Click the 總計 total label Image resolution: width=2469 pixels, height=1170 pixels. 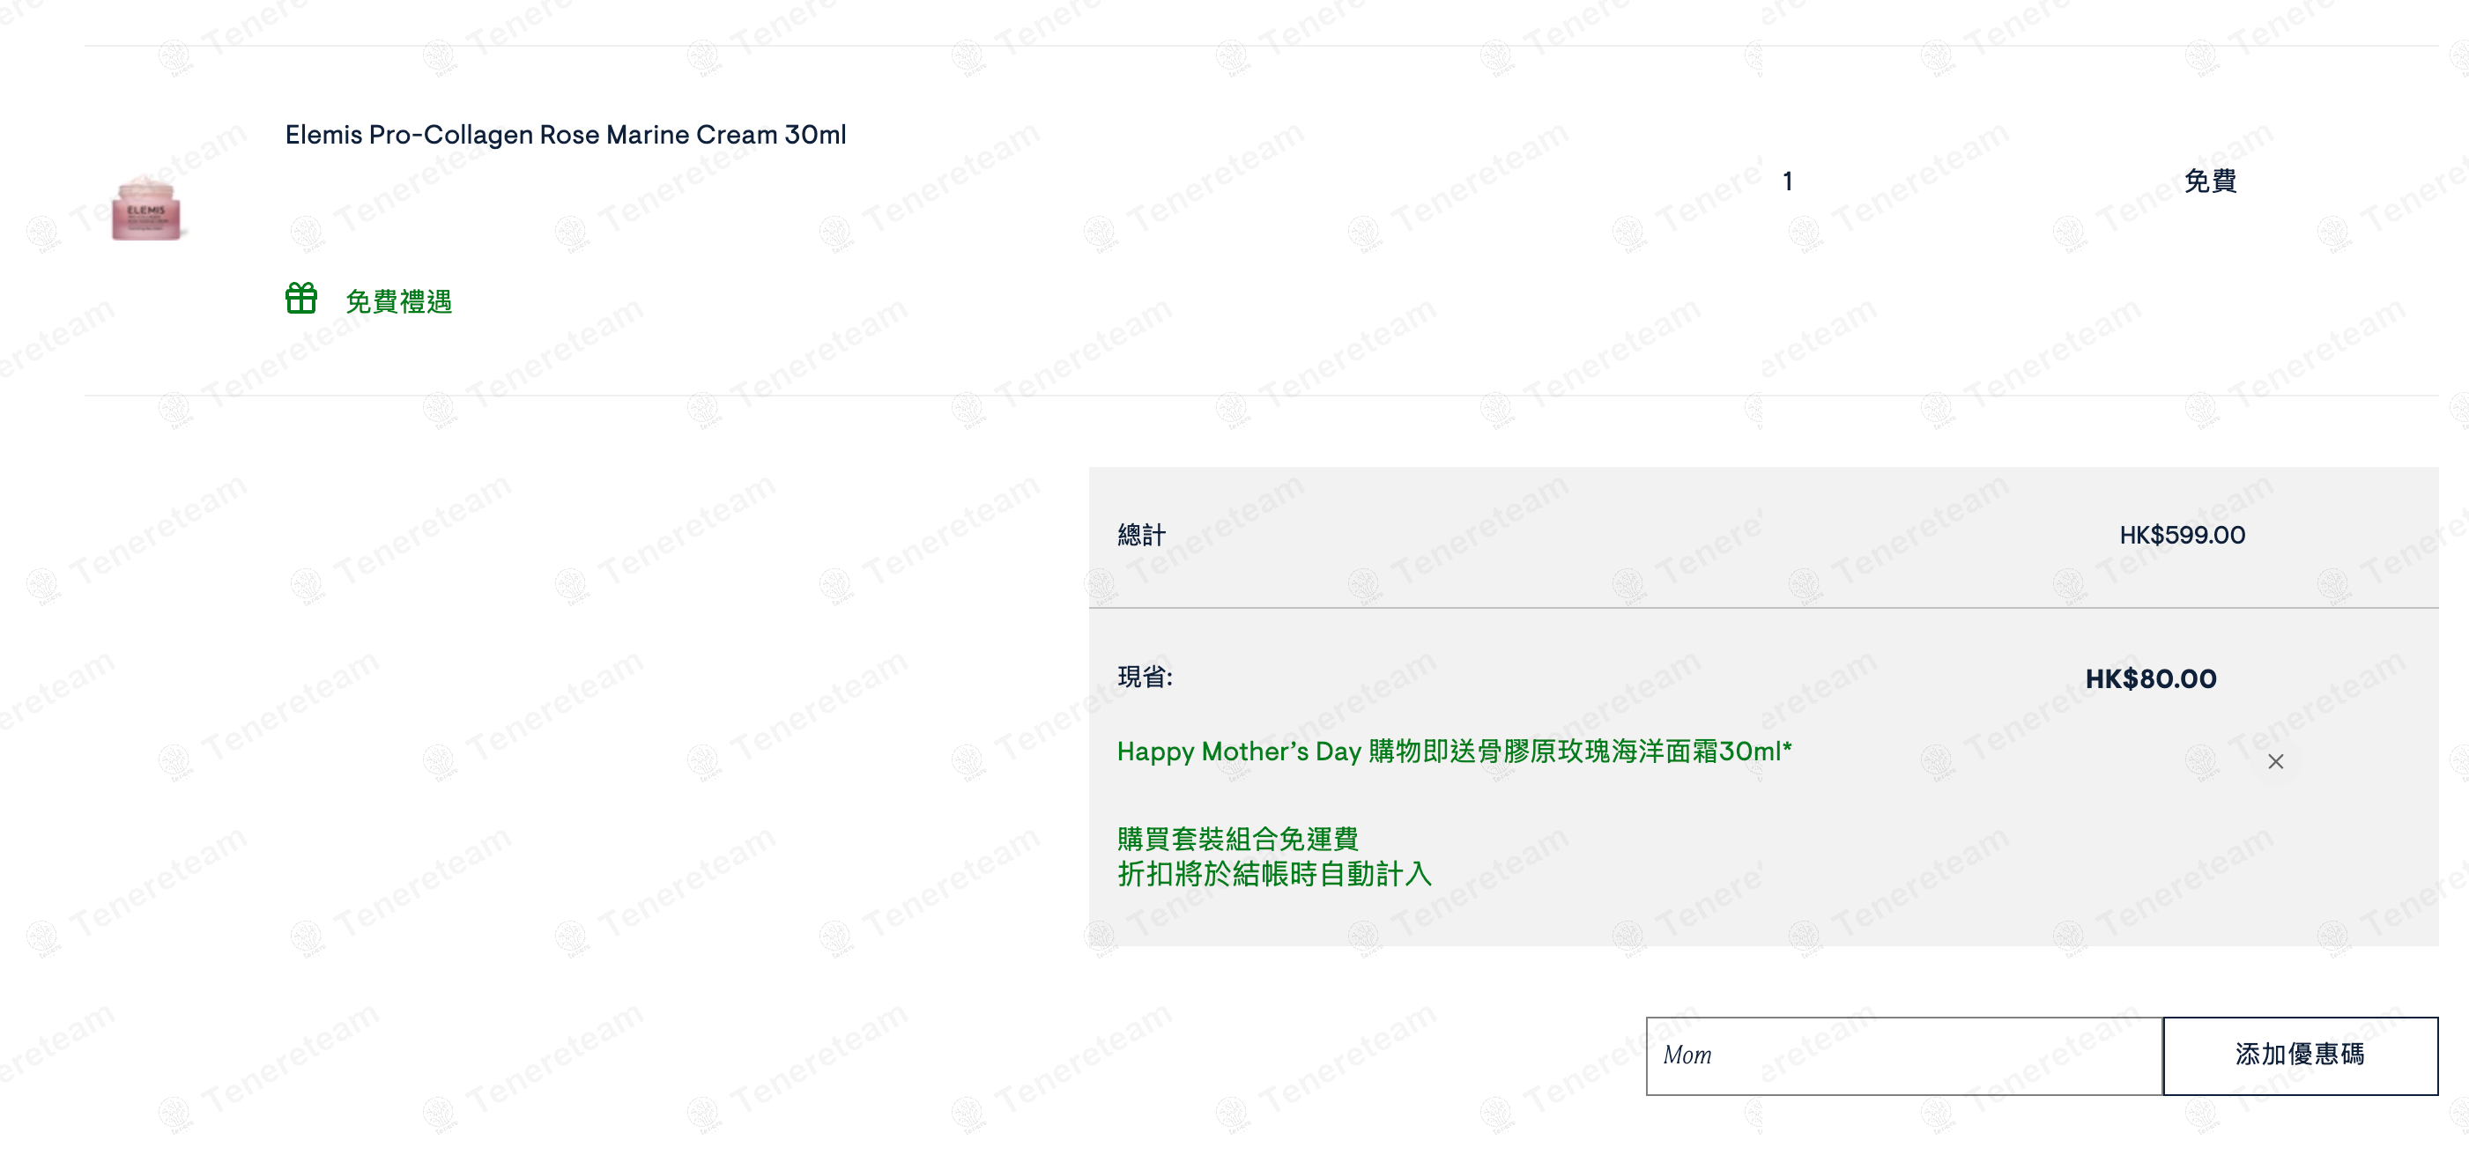point(1141,535)
